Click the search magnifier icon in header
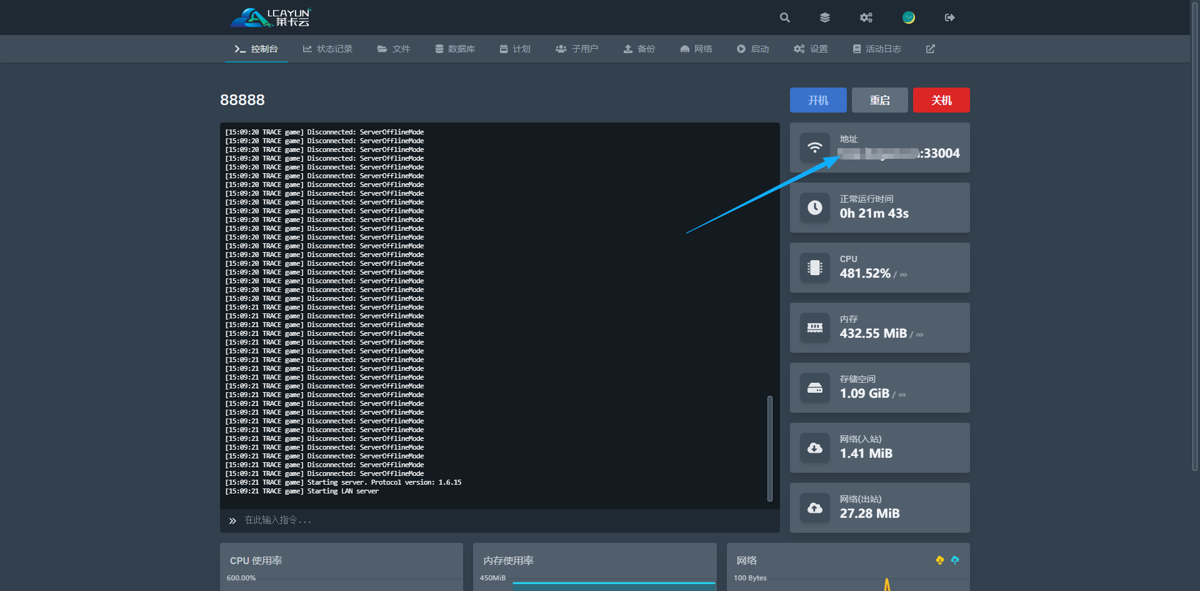1200x591 pixels. [x=785, y=18]
